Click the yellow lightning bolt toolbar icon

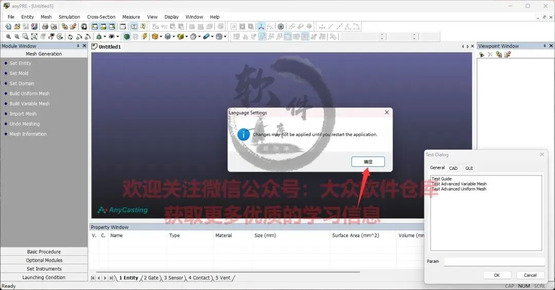pos(144,36)
